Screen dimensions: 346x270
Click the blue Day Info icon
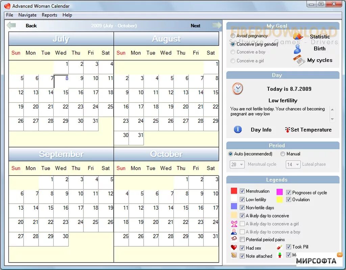coord(238,129)
